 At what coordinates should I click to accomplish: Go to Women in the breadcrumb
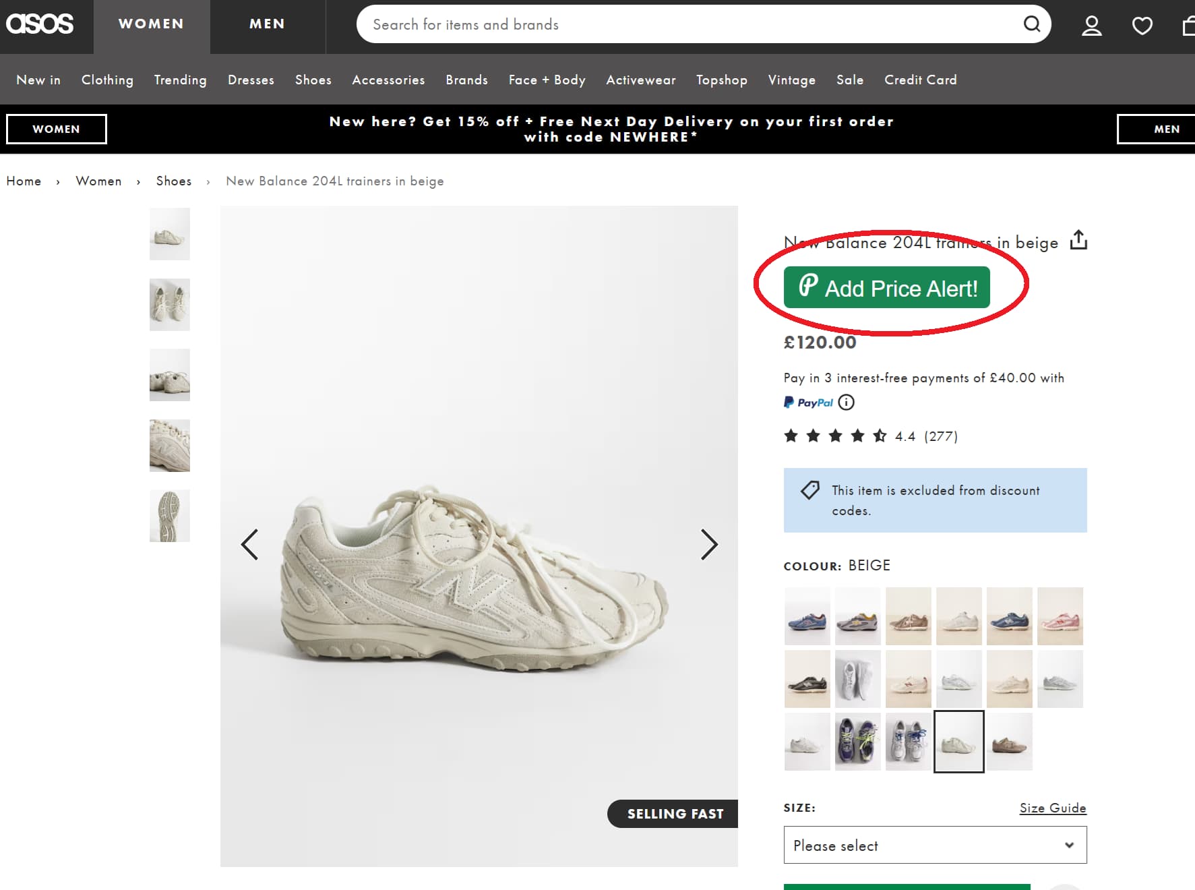(98, 181)
